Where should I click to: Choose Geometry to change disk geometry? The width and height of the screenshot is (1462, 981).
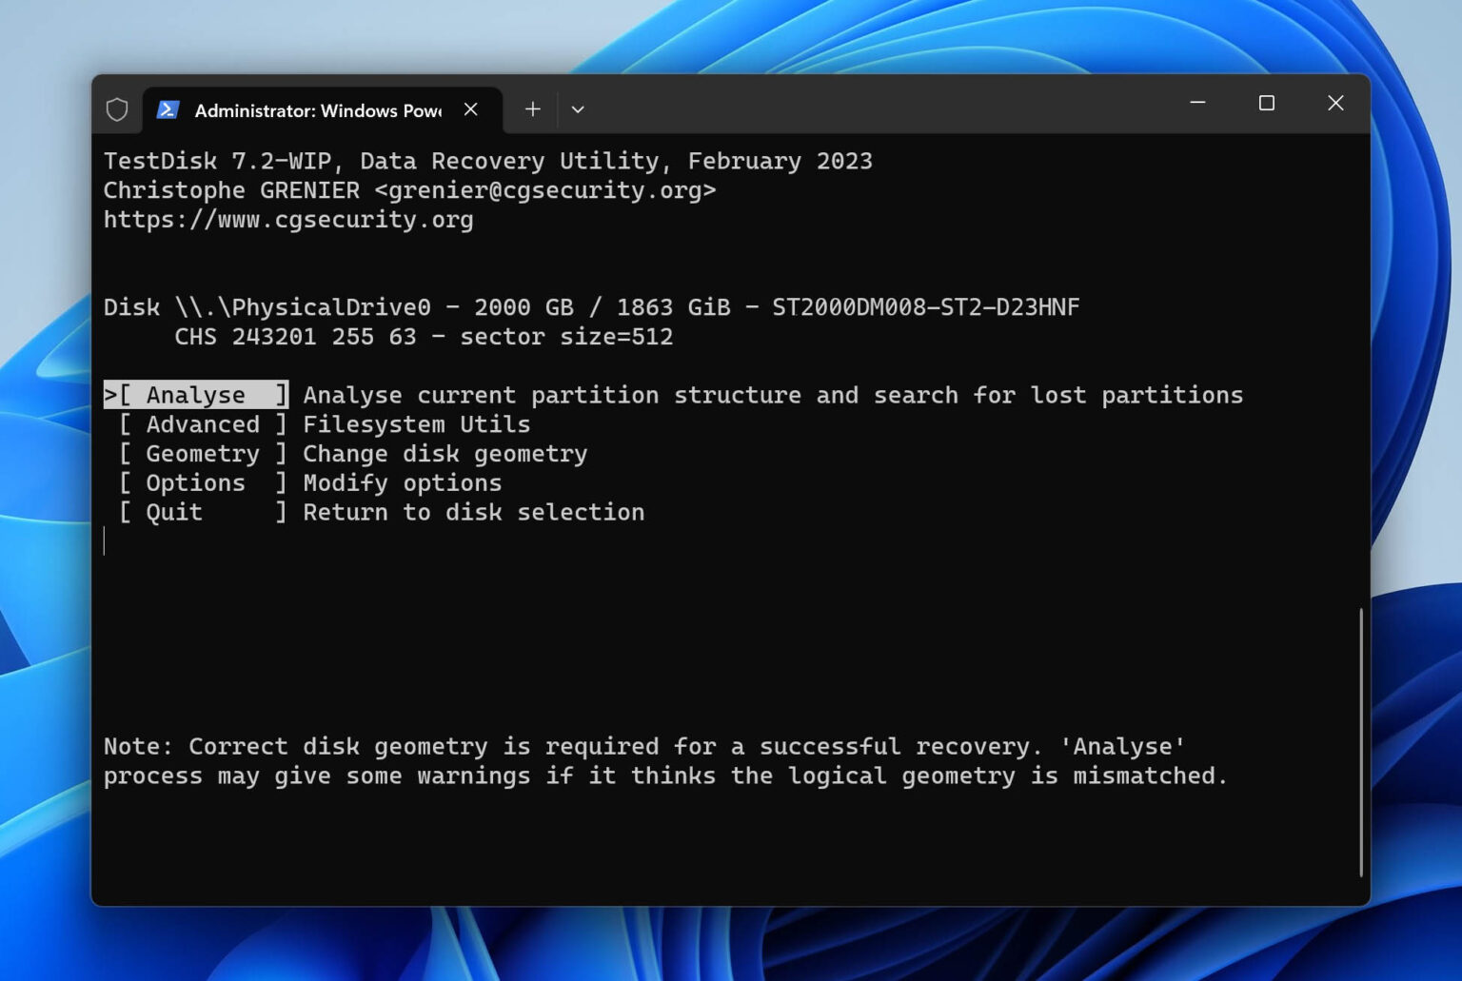click(x=201, y=453)
